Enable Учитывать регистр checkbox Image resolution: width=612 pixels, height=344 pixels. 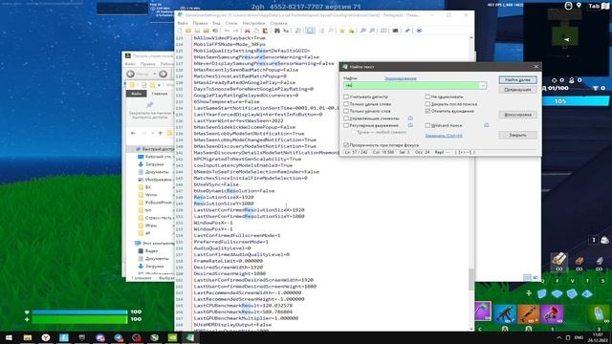346,97
